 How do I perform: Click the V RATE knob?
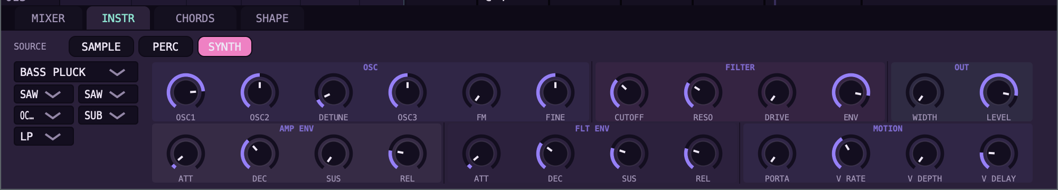click(851, 154)
